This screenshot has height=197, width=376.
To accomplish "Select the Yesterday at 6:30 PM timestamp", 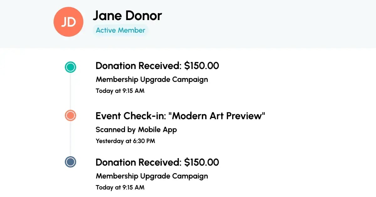I will coord(125,141).
